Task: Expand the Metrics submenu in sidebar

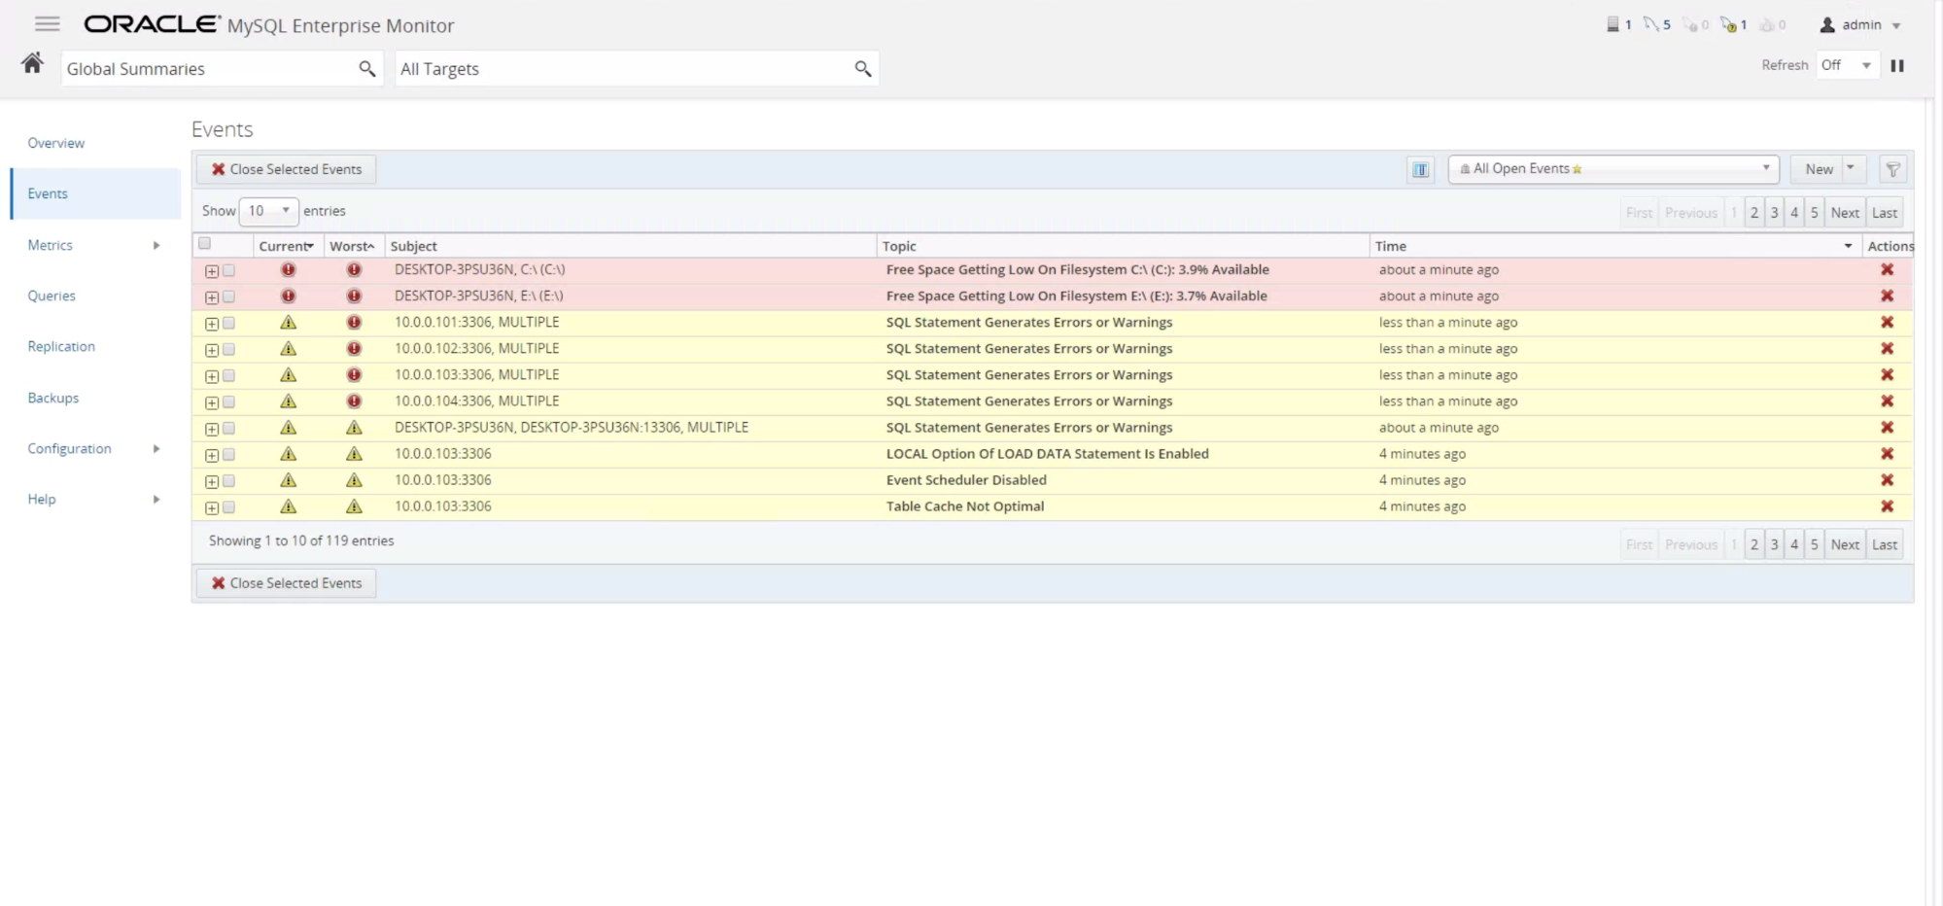Action: point(156,246)
